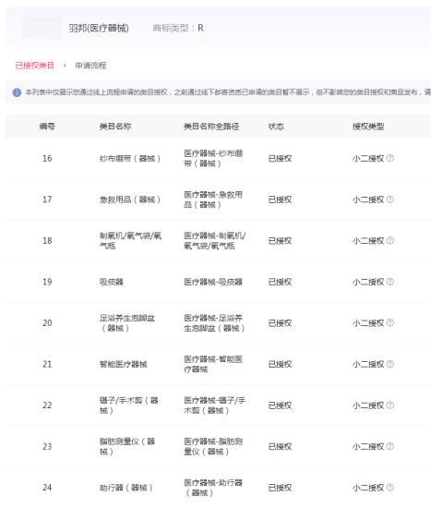This screenshot has height=508, width=431.
Task: Open the 申请流程 tab
Action: pyautogui.click(x=90, y=66)
